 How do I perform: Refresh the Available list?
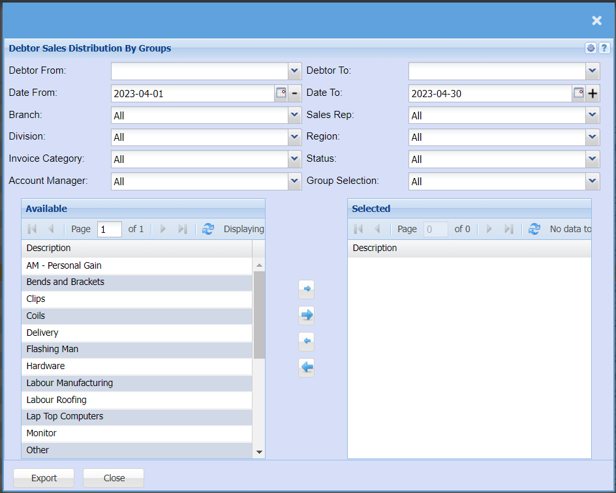(208, 229)
